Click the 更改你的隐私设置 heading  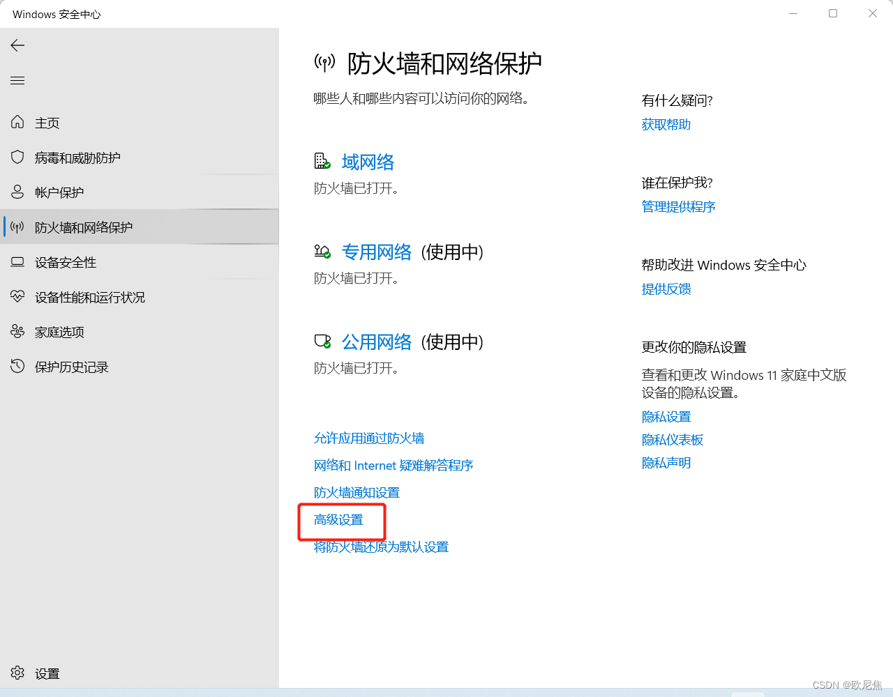[694, 347]
